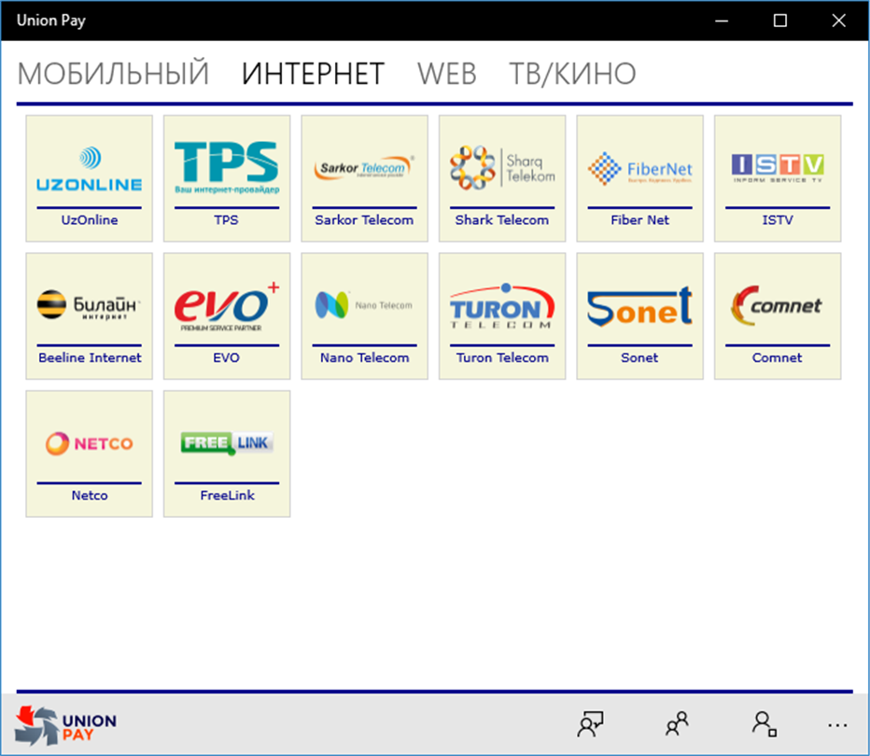Select the TPS provider logo

[x=227, y=167]
